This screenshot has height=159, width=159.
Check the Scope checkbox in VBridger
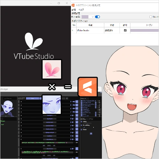click(x=81, y=129)
